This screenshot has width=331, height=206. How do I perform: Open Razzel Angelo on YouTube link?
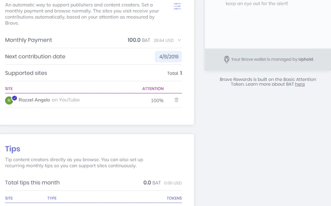(x=49, y=100)
